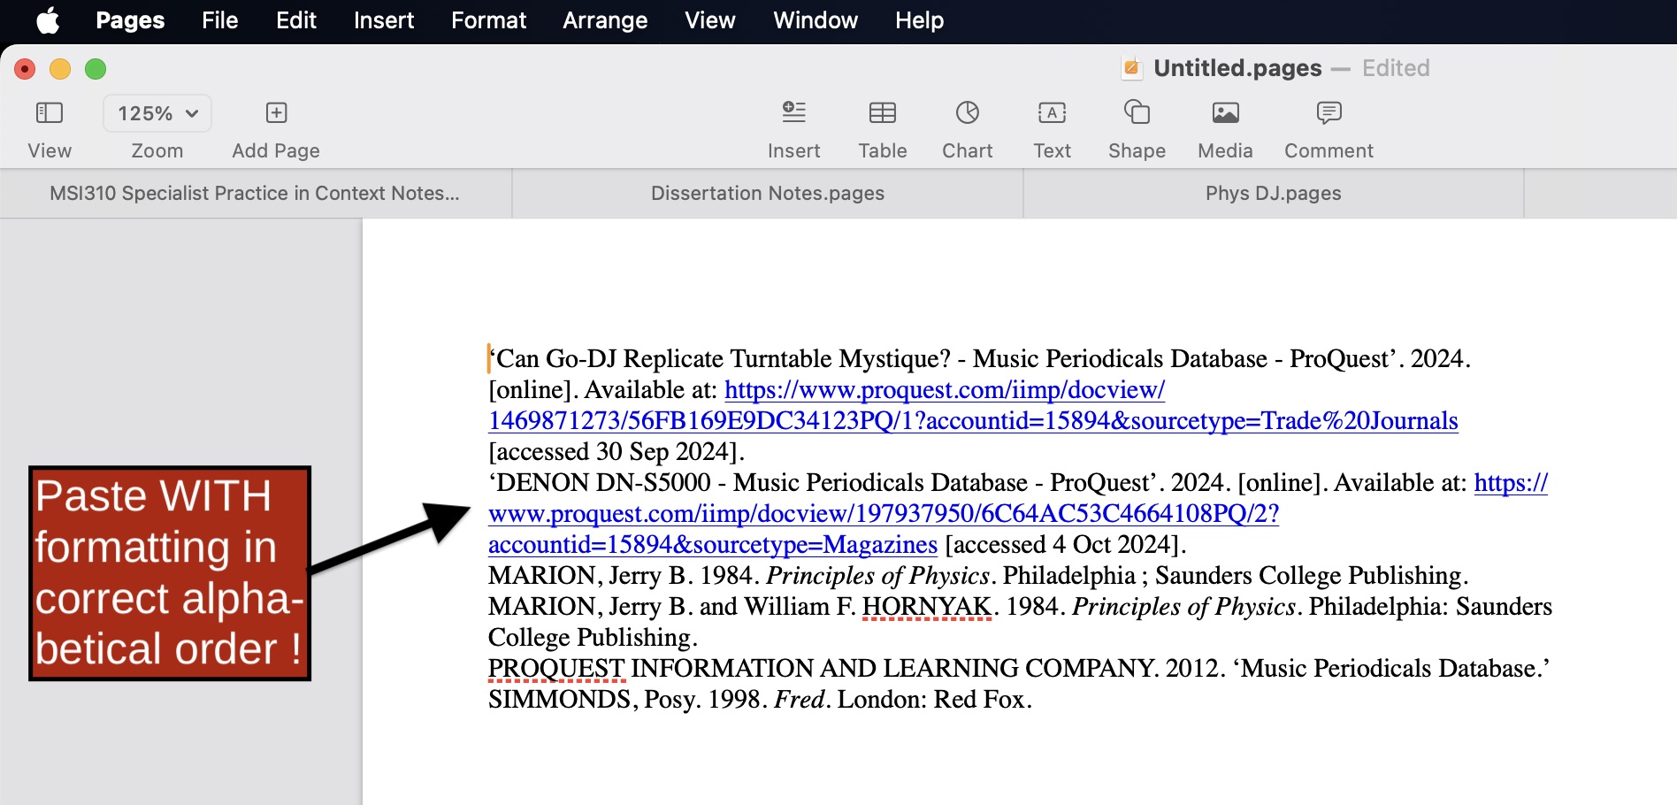Click the italic title 'Fred'

800,699
